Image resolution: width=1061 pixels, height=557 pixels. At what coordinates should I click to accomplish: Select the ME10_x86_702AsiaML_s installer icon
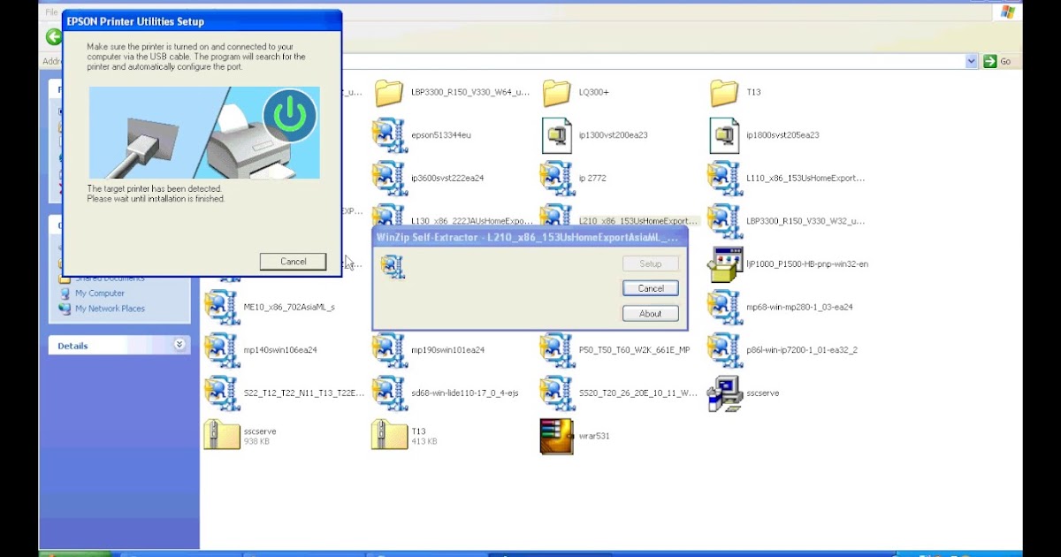221,307
